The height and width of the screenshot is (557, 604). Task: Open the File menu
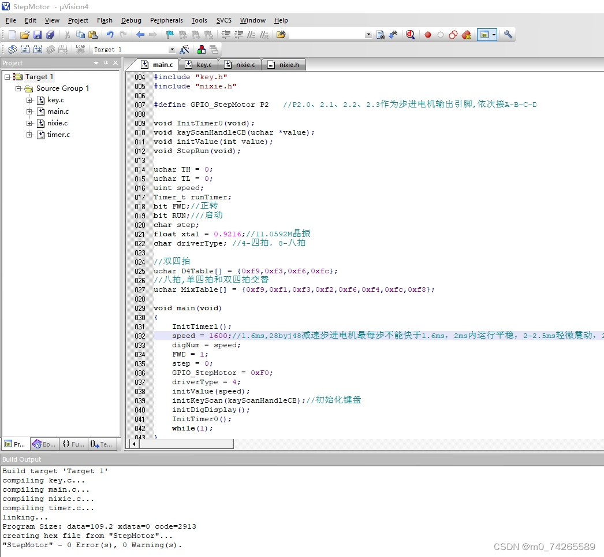pos(11,20)
